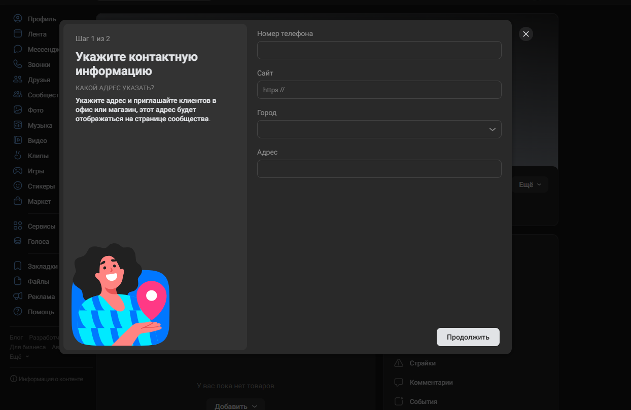Open the Голоса coins icon
The image size is (631, 410).
[18, 241]
